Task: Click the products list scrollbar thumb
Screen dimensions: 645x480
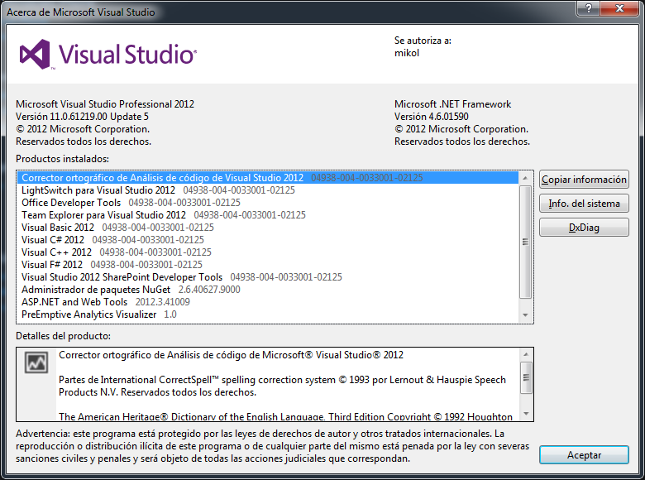Action: click(x=525, y=242)
